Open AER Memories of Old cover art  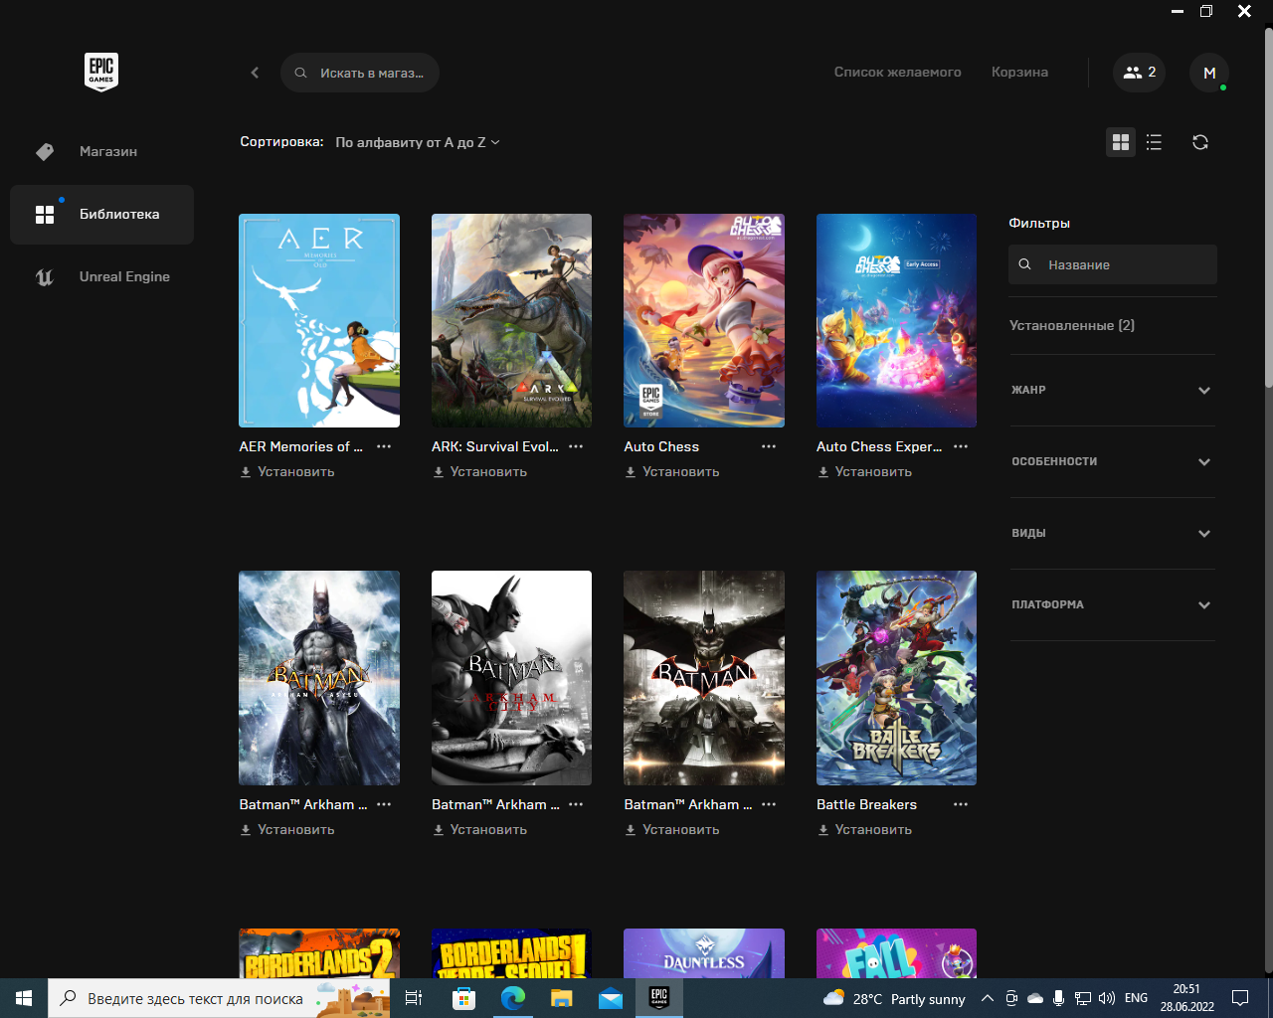tap(319, 321)
